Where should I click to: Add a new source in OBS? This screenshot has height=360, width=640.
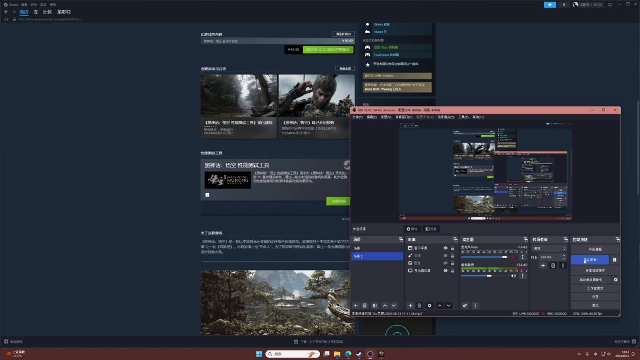410,306
